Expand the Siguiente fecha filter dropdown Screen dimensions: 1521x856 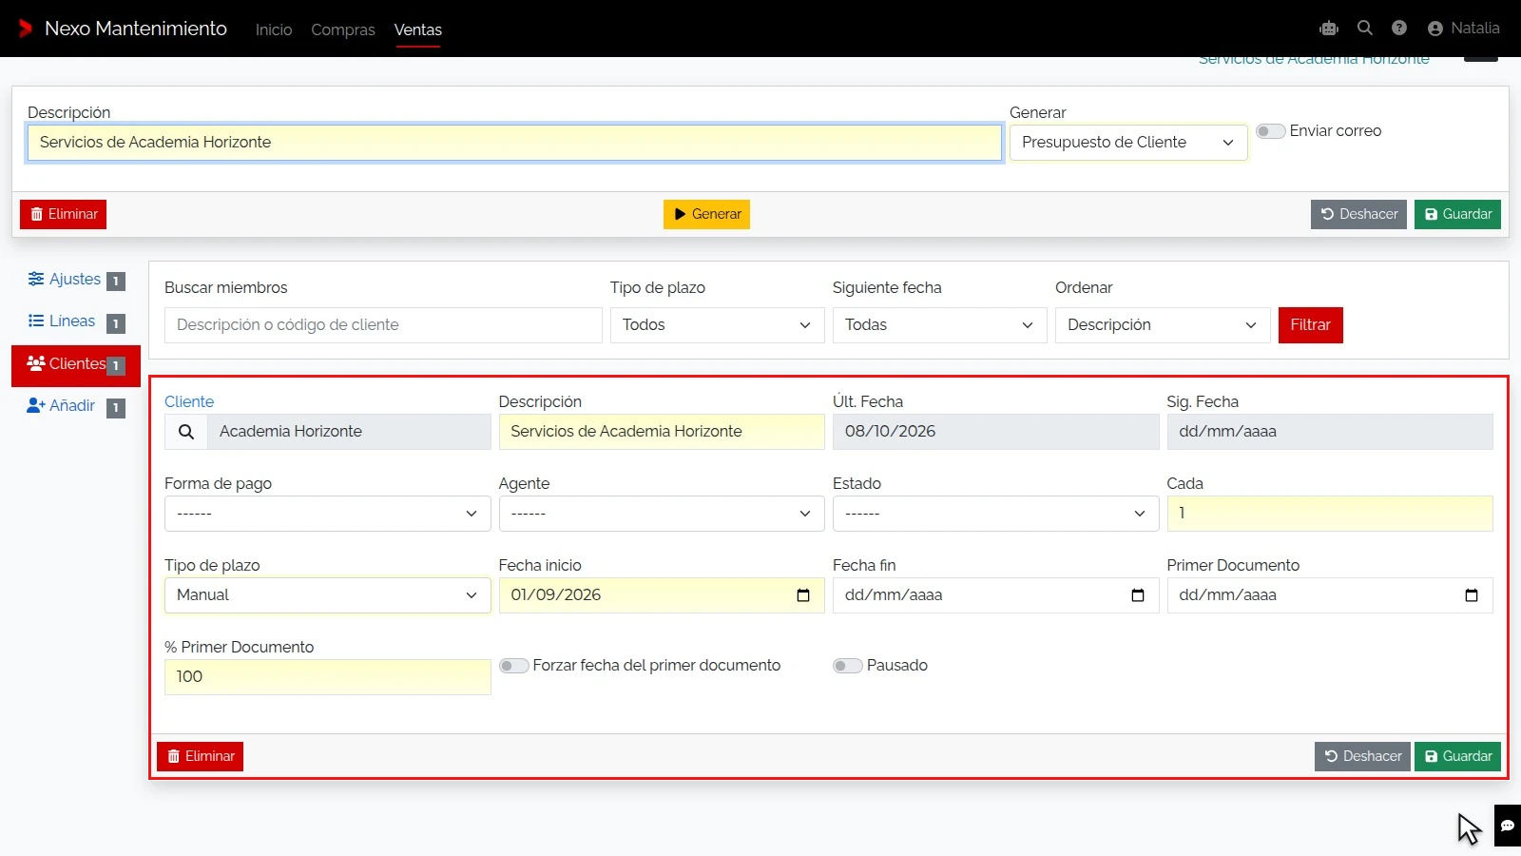pyautogui.click(x=939, y=325)
